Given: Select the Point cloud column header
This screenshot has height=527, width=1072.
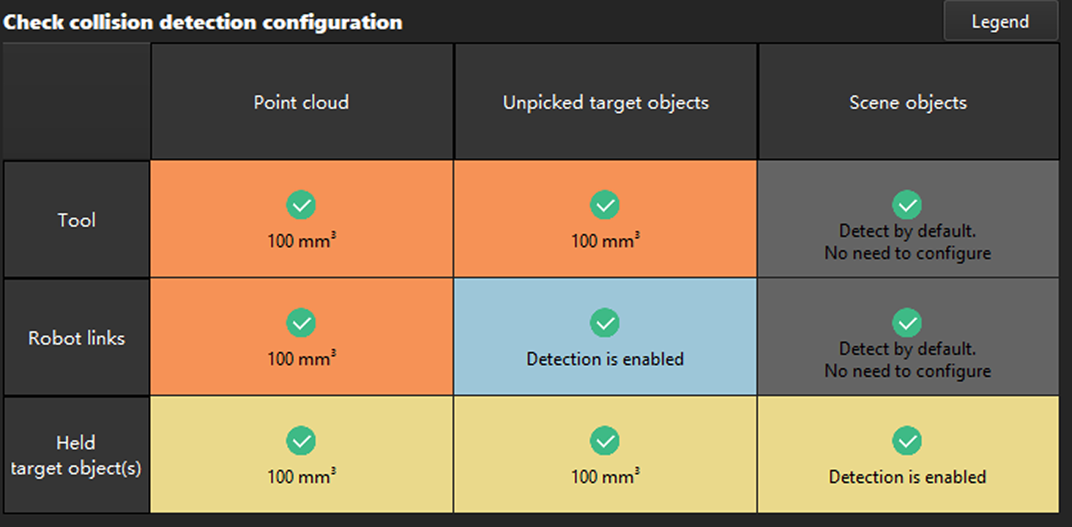Looking at the screenshot, I should (x=301, y=102).
